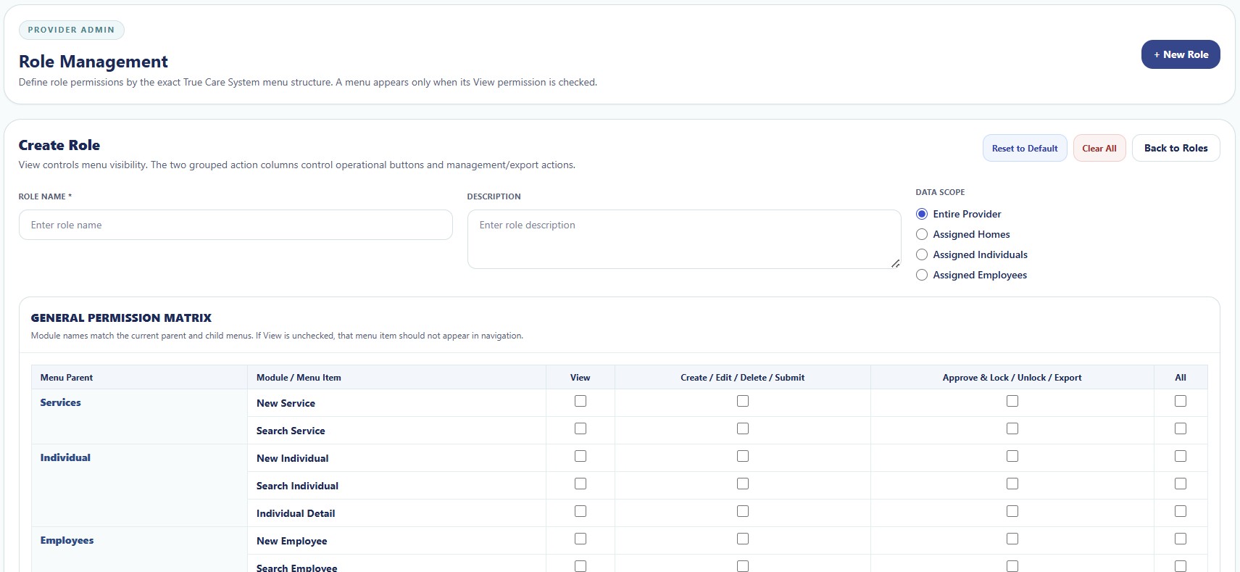Check All for Search Individual row
The width and height of the screenshot is (1240, 572).
(x=1181, y=484)
